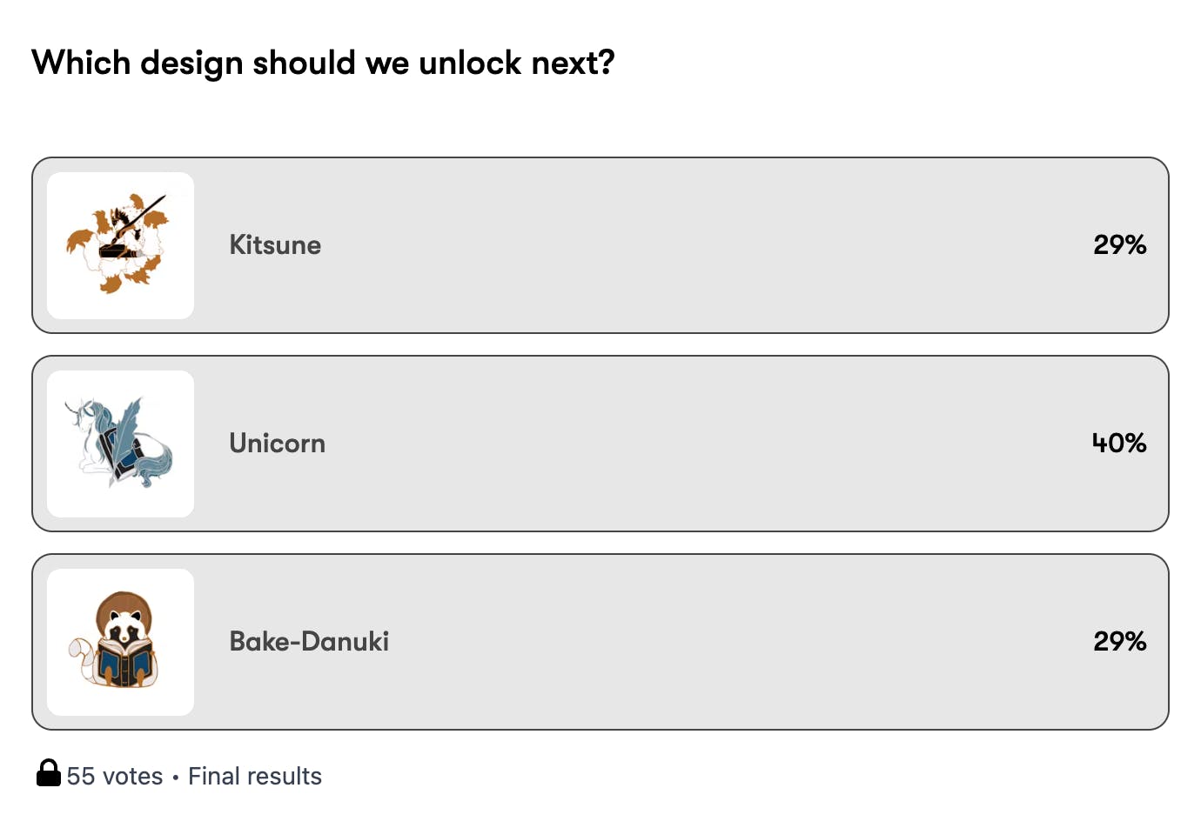Screen dimensions: 1201x828
Task: Select the Bake-Danuki option label
Action: tap(309, 642)
